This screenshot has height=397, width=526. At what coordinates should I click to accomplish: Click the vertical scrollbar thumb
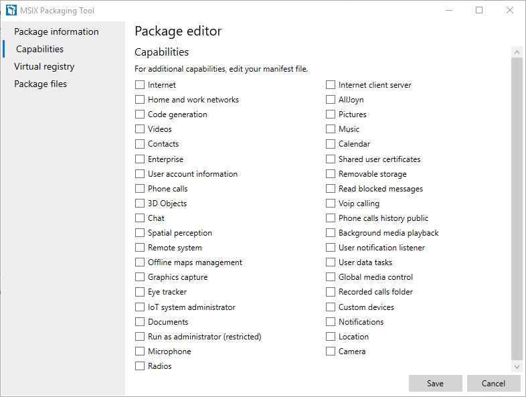(x=517, y=209)
